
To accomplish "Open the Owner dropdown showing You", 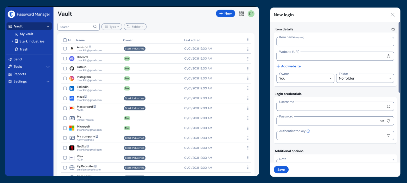I will (305, 78).
